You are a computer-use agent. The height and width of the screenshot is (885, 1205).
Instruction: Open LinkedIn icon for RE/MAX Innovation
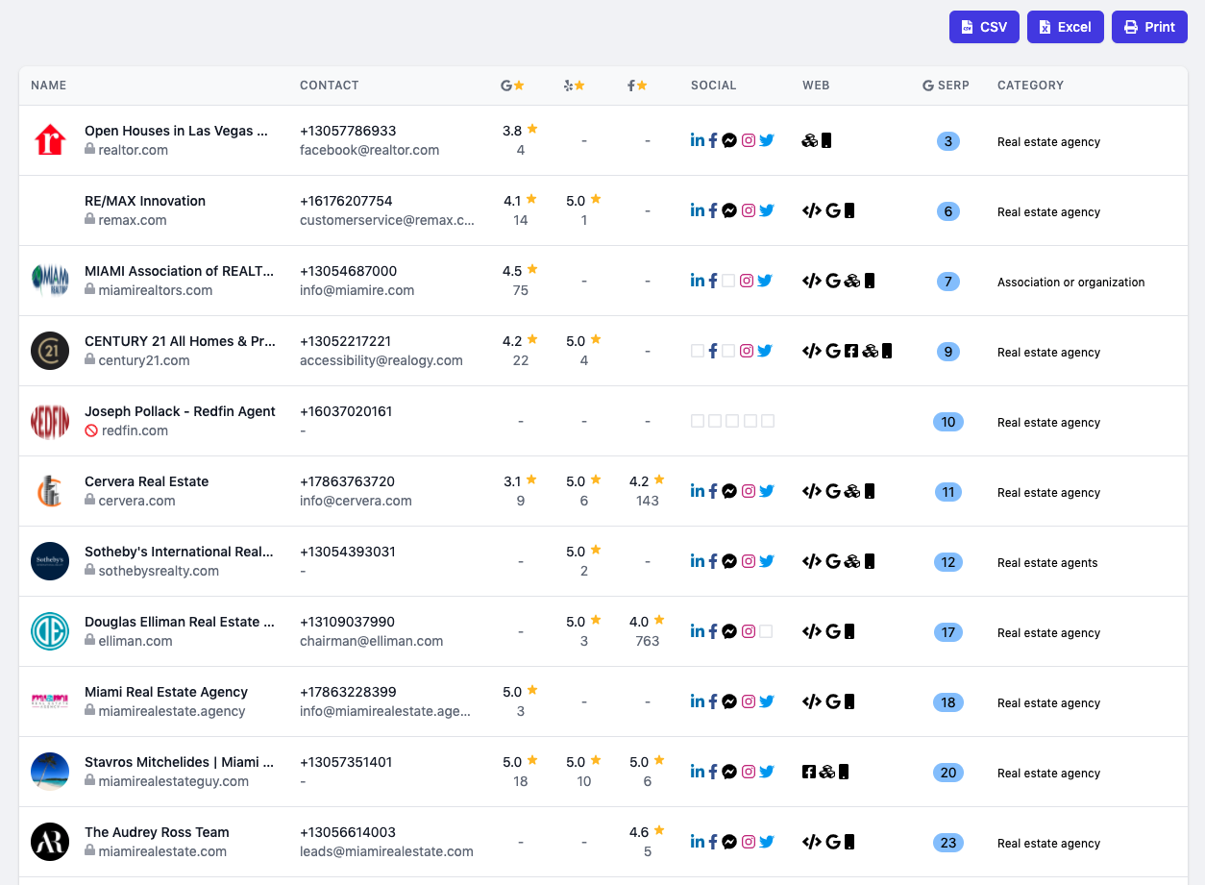pos(698,210)
